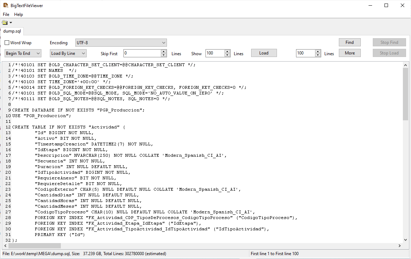
Task: Increment Skip First with its up arrow
Action: (x=163, y=51)
